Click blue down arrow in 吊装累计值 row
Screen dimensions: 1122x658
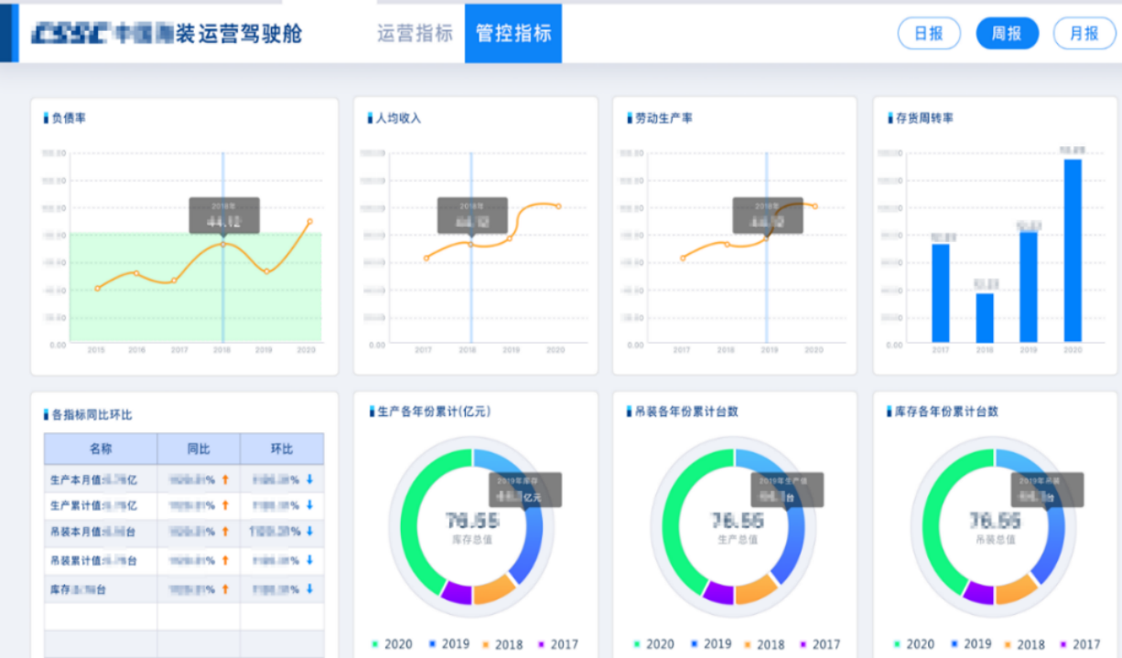(x=309, y=560)
